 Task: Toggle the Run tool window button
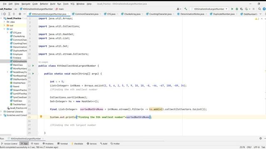tap(24, 144)
